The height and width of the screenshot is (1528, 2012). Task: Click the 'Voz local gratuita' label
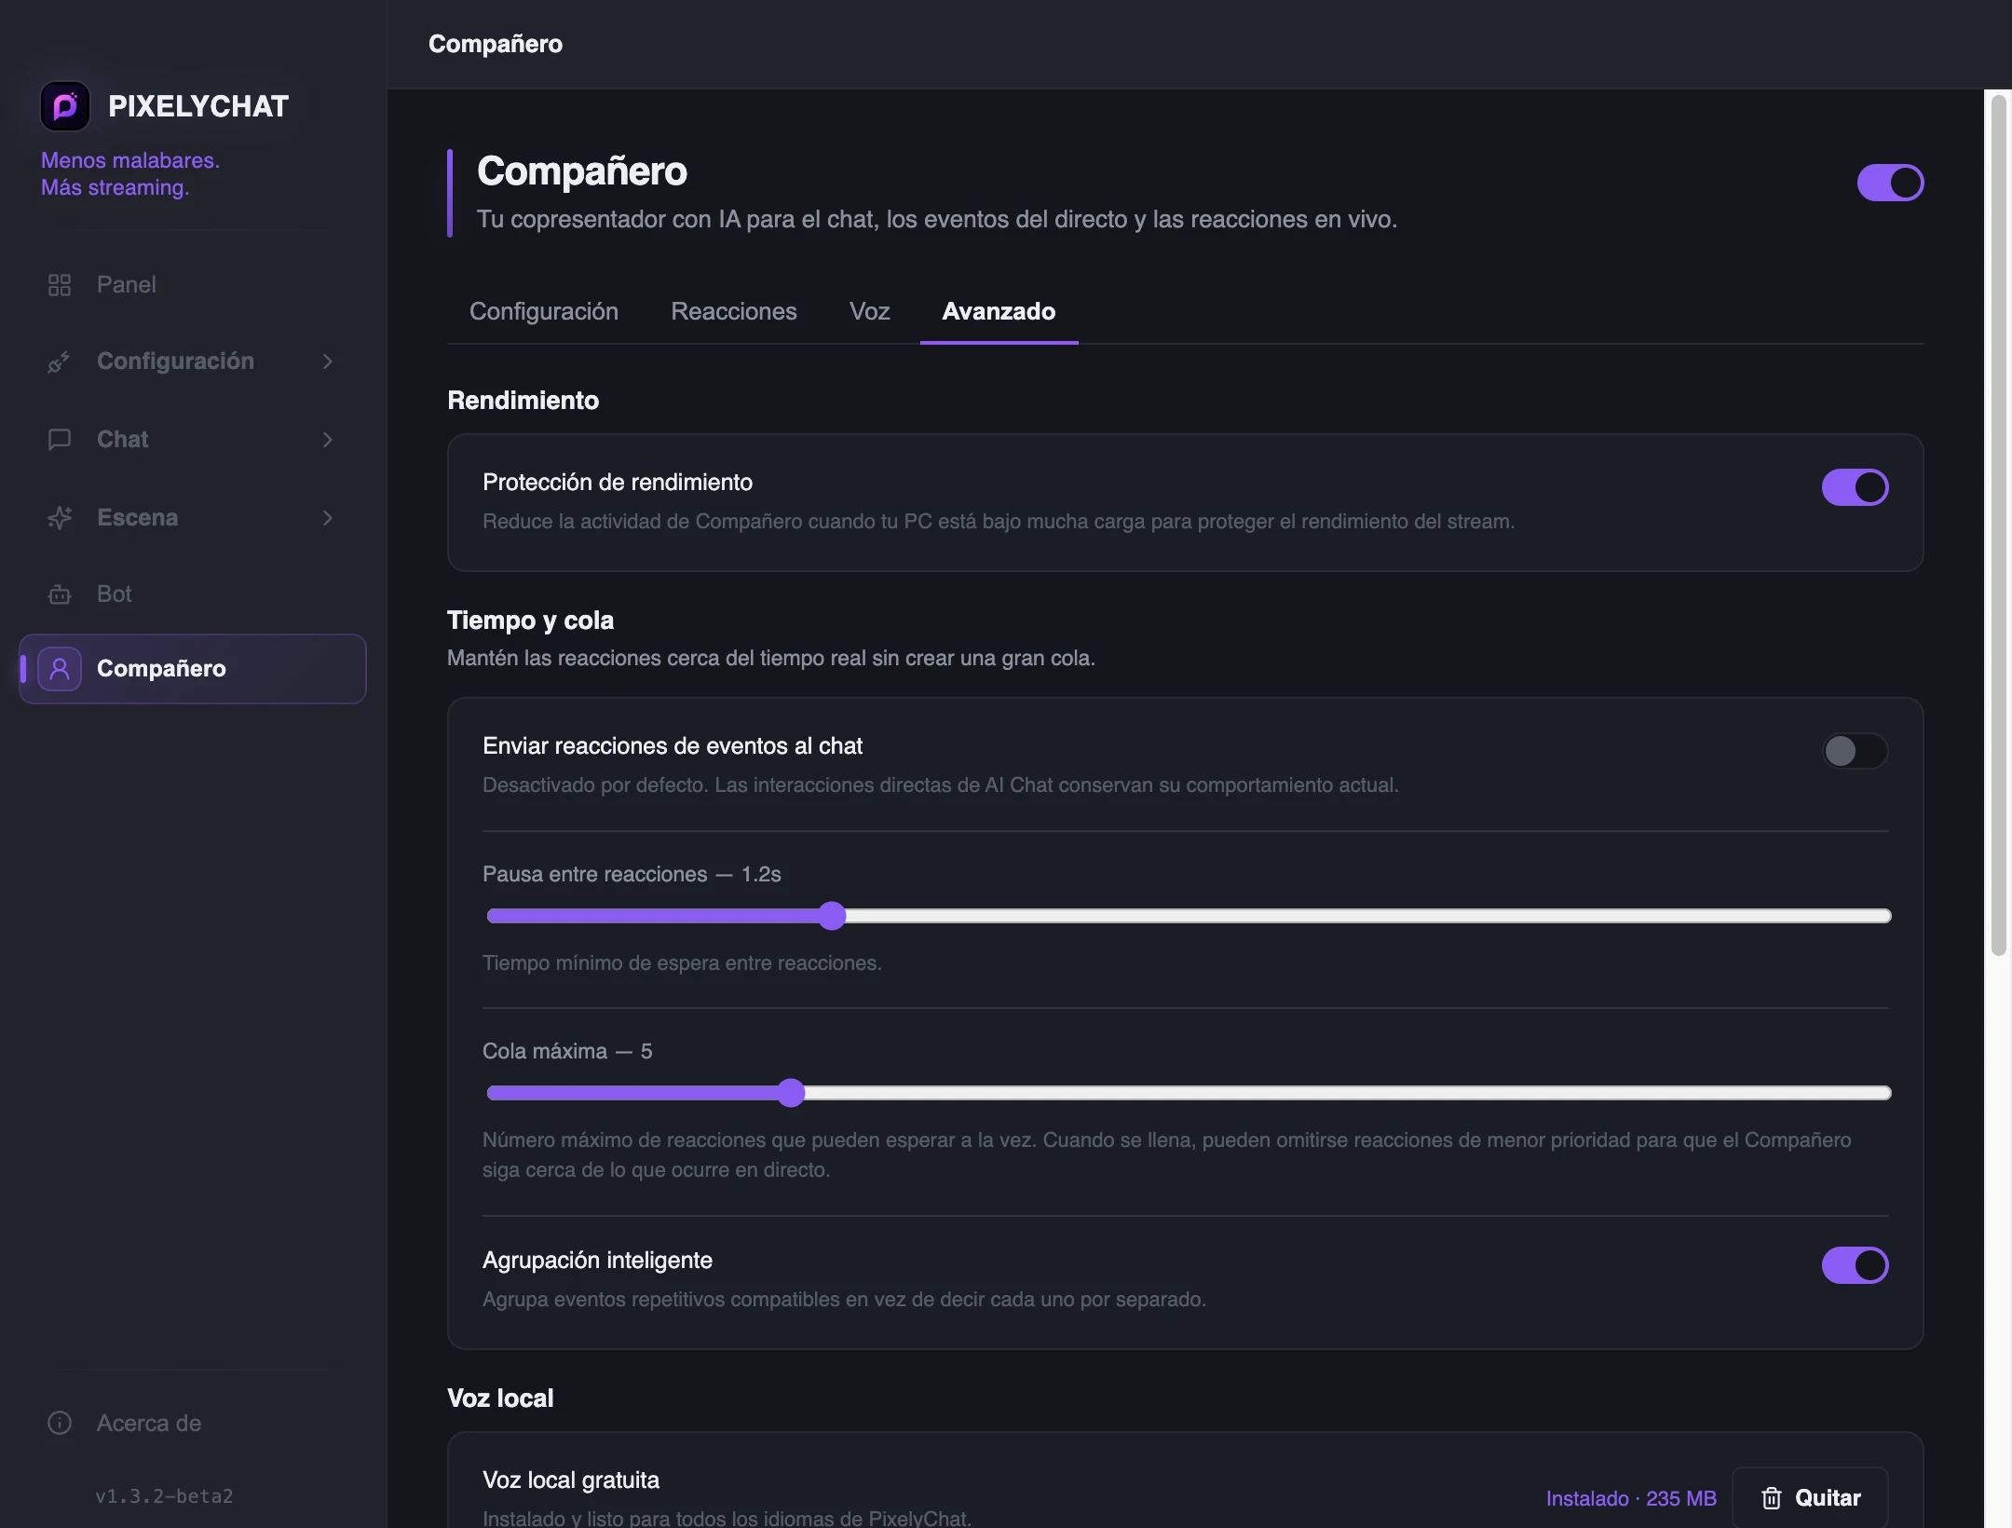tap(571, 1480)
